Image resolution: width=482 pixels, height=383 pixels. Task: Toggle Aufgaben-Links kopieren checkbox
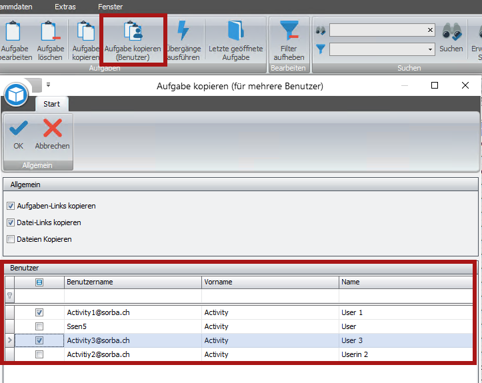pos(11,206)
